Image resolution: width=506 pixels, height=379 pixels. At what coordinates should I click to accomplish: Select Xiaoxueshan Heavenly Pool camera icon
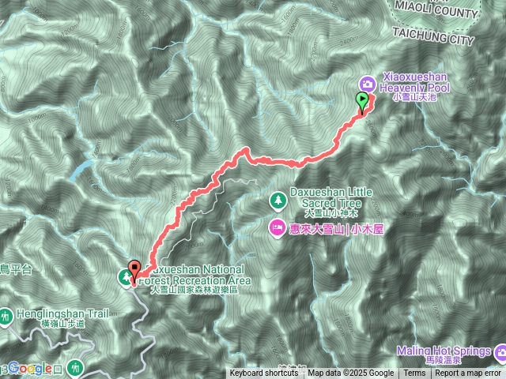click(367, 84)
